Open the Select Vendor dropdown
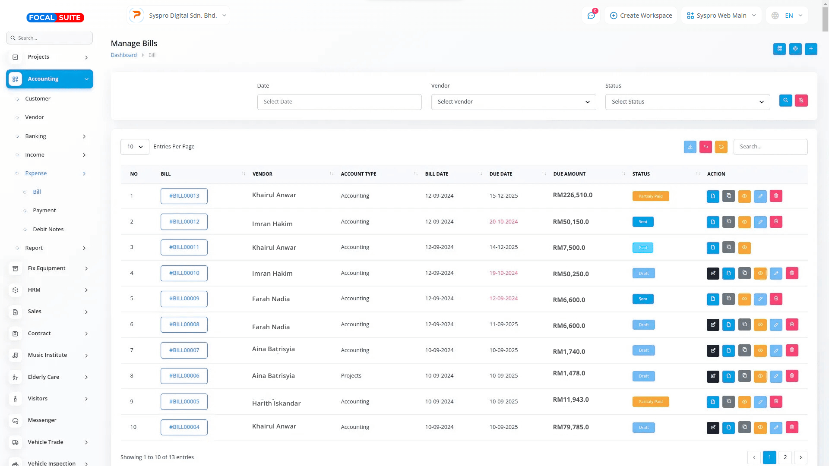This screenshot has height=466, width=829. click(513, 102)
